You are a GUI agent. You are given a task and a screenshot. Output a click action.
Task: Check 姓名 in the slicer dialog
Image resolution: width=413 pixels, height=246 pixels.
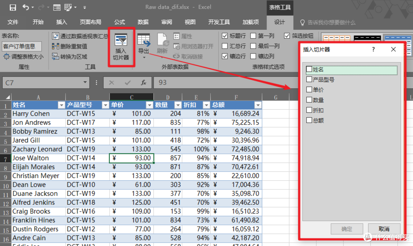click(309, 69)
